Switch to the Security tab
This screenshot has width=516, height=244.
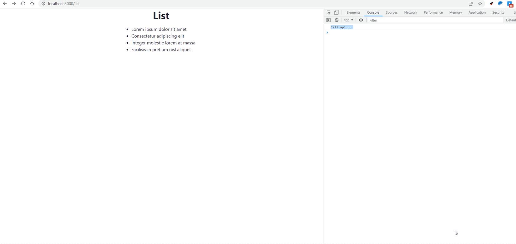pyautogui.click(x=498, y=12)
